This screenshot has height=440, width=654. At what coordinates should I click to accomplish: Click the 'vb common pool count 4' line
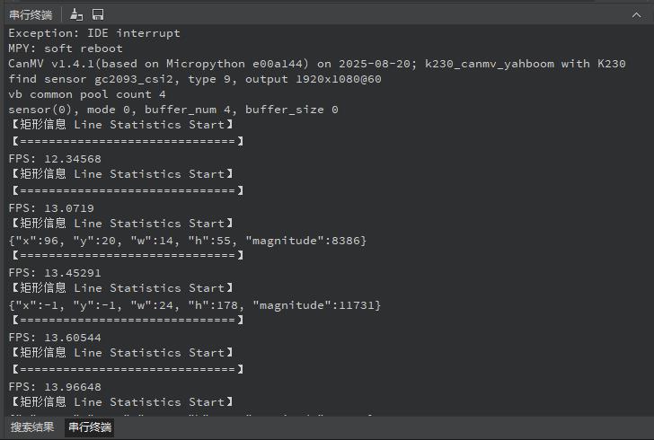coord(87,94)
